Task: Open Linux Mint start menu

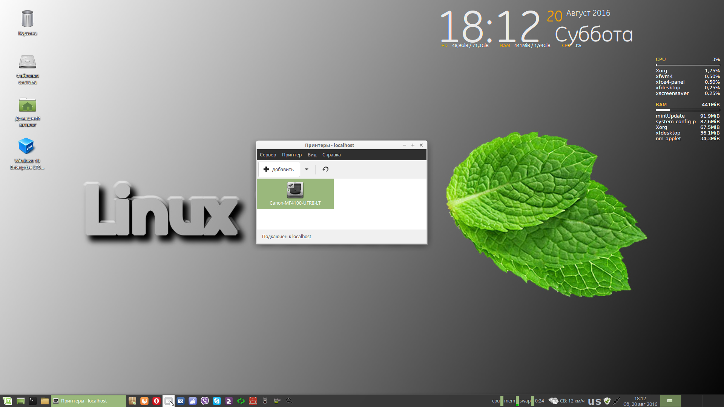Action: pyautogui.click(x=7, y=401)
